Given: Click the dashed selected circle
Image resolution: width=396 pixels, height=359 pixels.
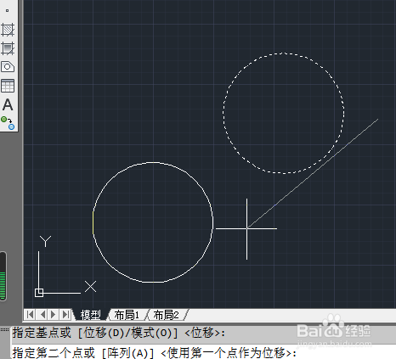Looking at the screenshot, I should [284, 113].
